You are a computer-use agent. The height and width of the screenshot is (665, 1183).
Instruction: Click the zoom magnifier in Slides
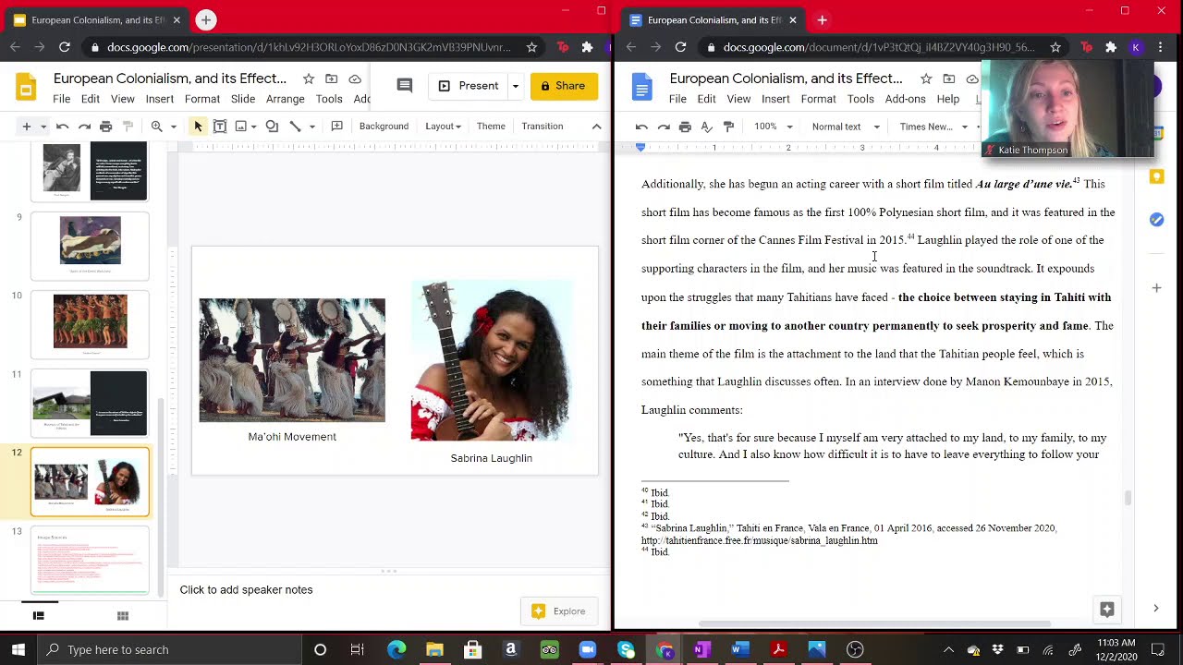[x=156, y=127]
